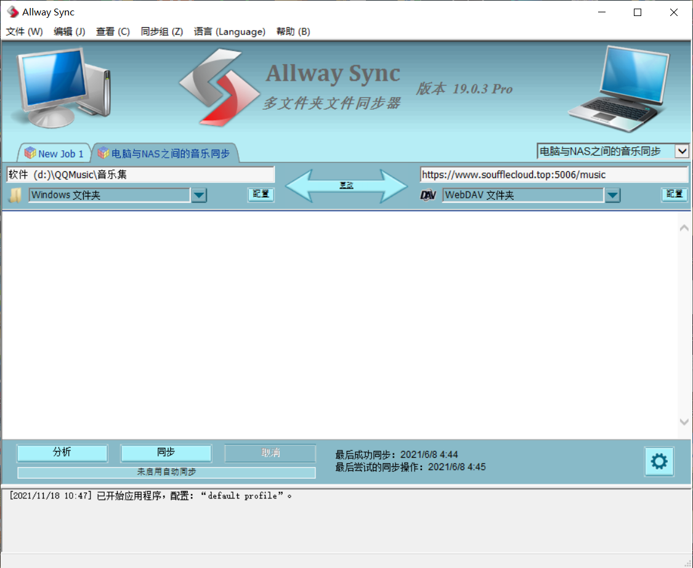Open the 查看 (C) menu

pos(113,31)
